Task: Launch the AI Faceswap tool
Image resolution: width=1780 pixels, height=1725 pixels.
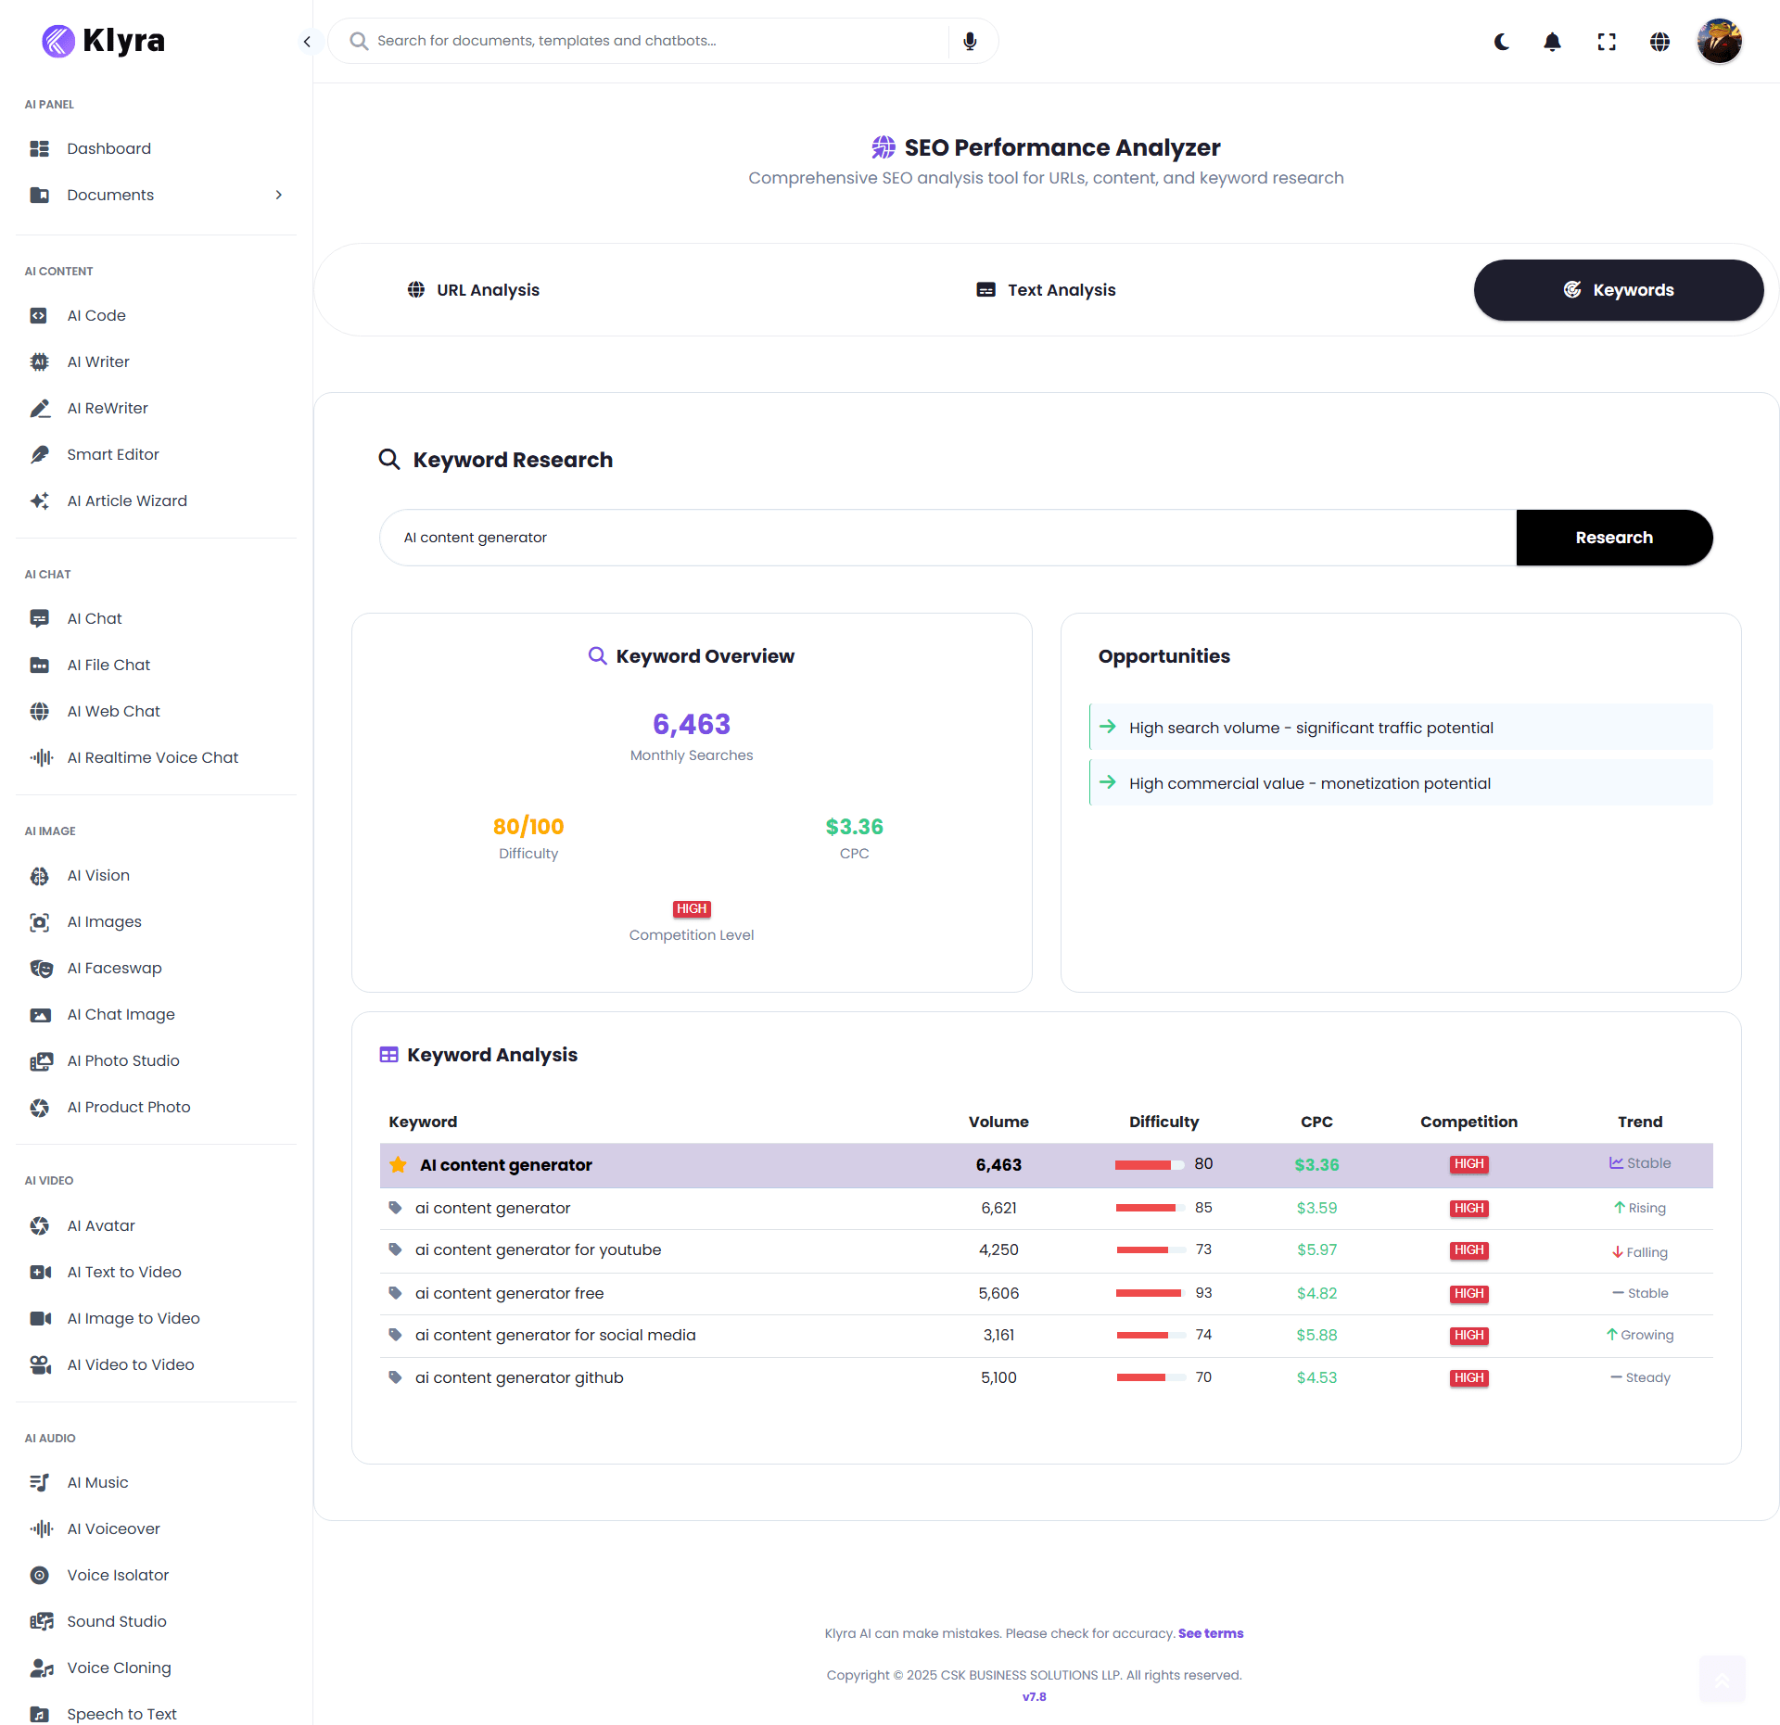Action: (x=114, y=968)
